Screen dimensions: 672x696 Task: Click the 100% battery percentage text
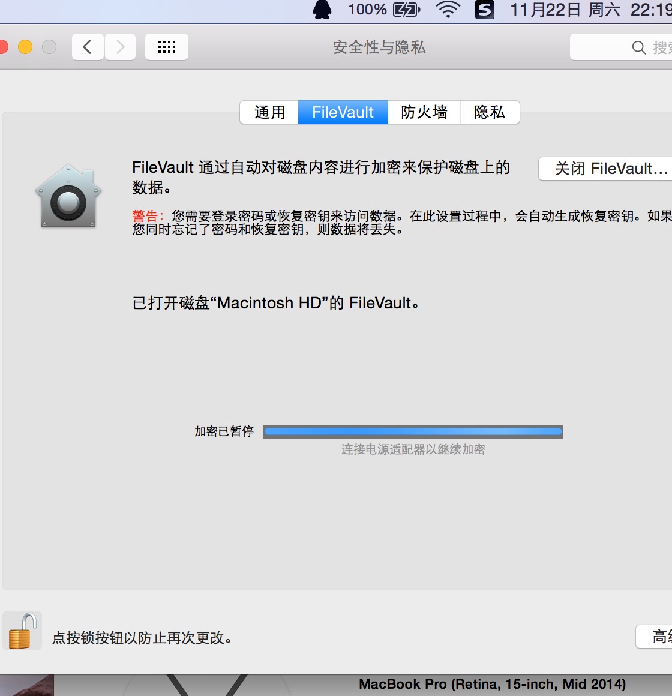[368, 10]
